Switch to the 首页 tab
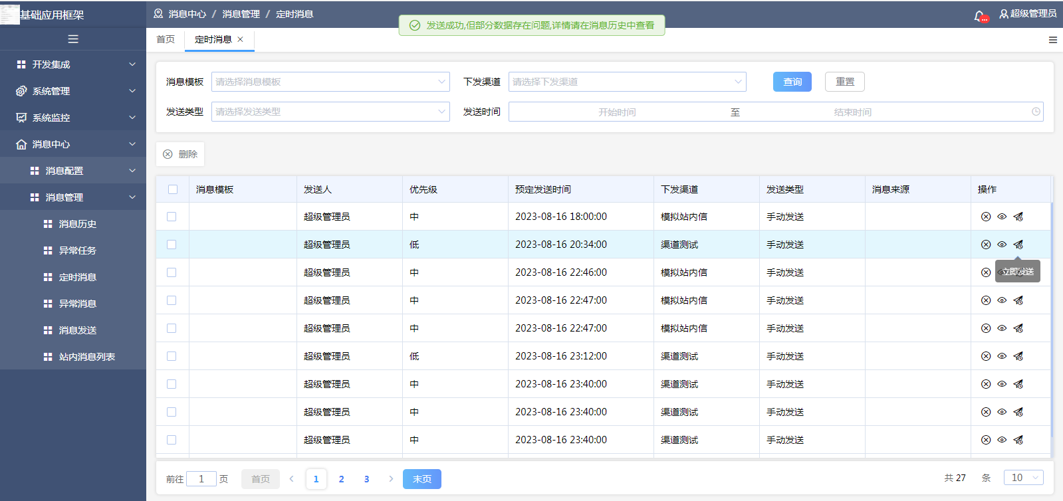 click(166, 39)
